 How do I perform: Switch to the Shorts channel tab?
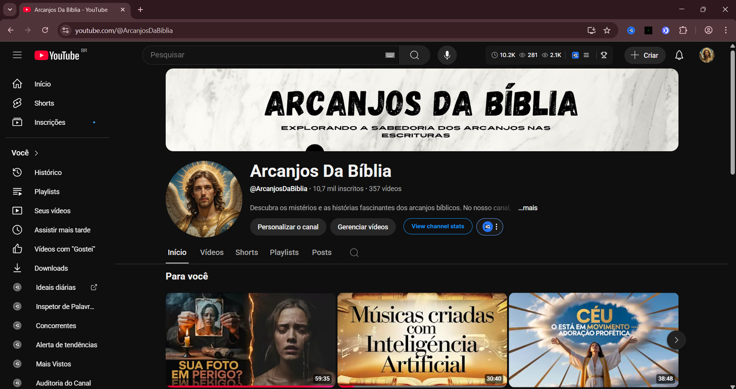pyautogui.click(x=247, y=253)
